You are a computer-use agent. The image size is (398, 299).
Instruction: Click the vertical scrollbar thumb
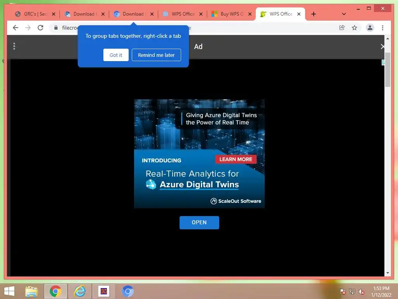point(388,70)
